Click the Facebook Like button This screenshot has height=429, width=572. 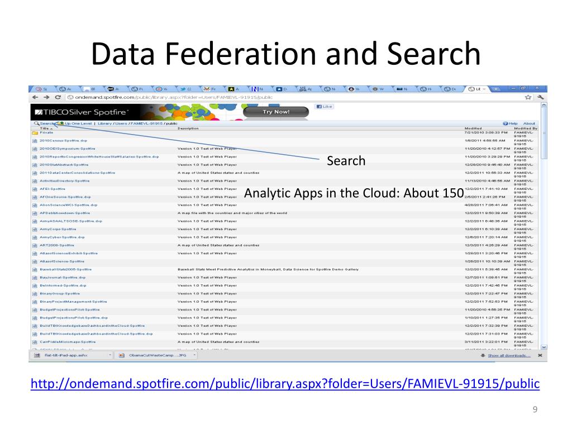pyautogui.click(x=325, y=107)
